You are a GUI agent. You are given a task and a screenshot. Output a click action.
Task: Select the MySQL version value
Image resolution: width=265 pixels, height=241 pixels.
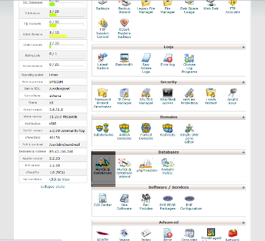click(67, 131)
